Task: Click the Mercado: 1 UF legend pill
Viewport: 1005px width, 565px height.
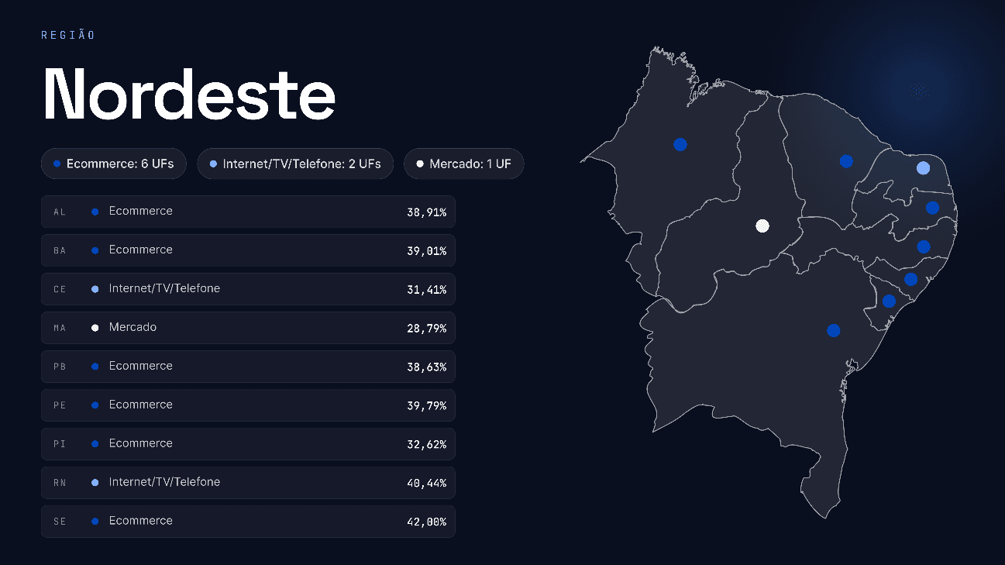Action: (464, 164)
